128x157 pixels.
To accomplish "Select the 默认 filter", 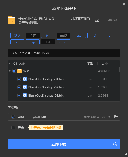I will 17,35.
